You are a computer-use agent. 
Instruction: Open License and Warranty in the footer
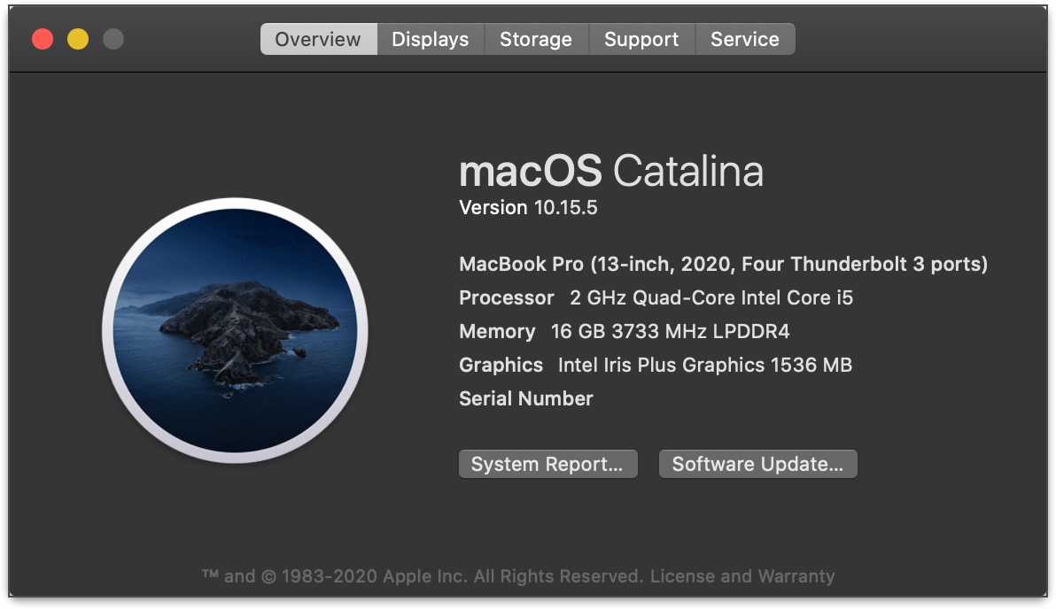(742, 576)
